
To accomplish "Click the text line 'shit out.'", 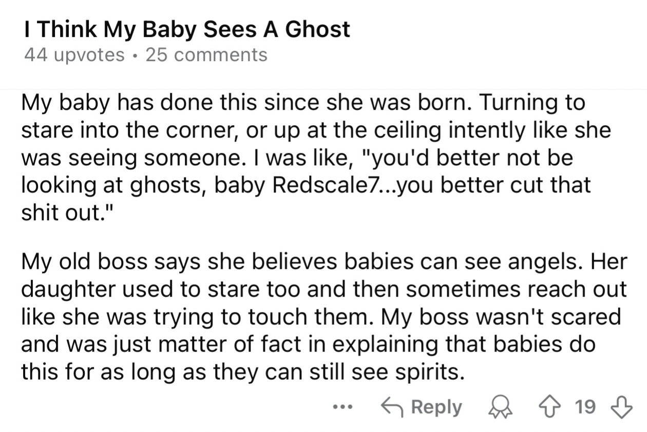I will coord(65,212).
